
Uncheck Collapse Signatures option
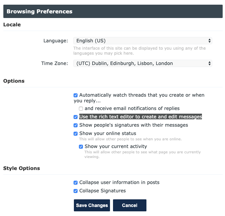point(76,191)
